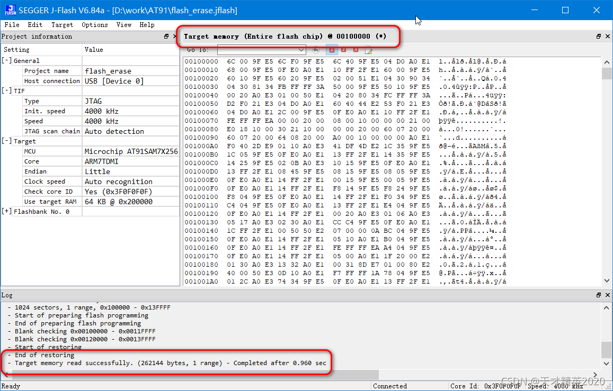The image size is (613, 391).
Task: Switch memory view to 2-byte units
Action: [344, 50]
